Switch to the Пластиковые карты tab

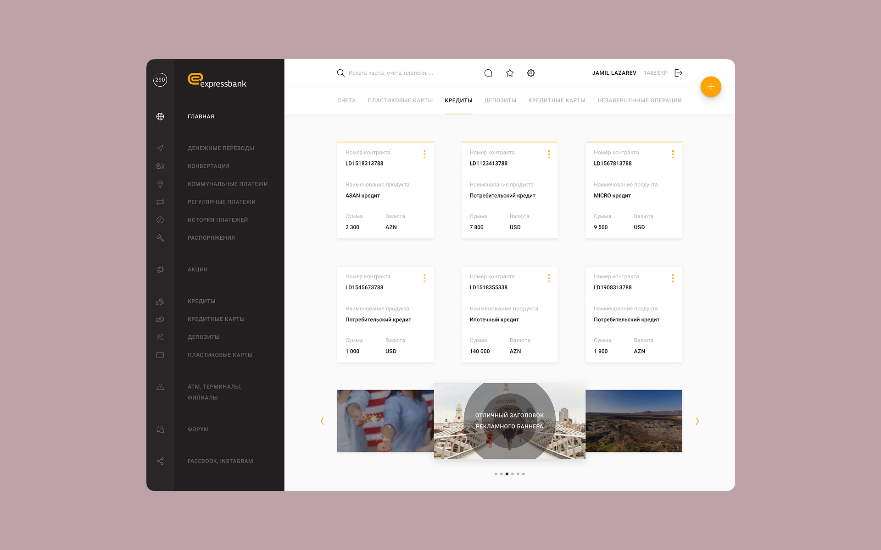coord(400,100)
